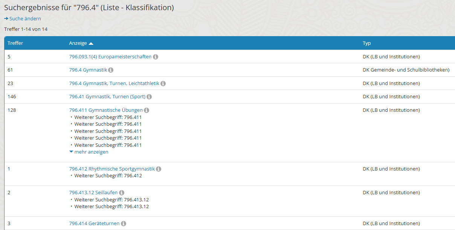Image resolution: width=455 pixels, height=230 pixels.
Task: Open 796.414 Geräteturnen classification link
Action: click(x=94, y=224)
